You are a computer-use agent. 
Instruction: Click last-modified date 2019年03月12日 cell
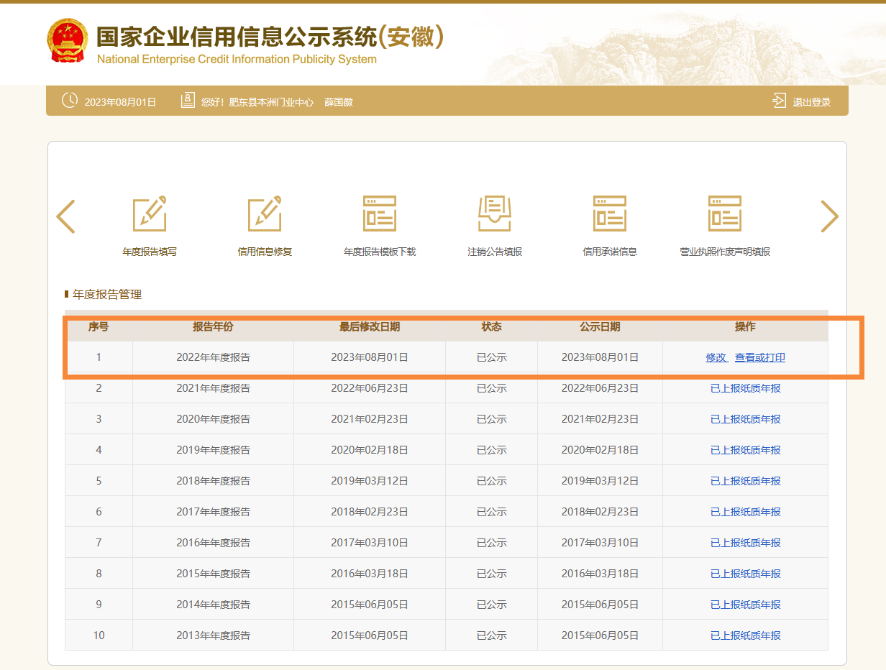pos(370,481)
